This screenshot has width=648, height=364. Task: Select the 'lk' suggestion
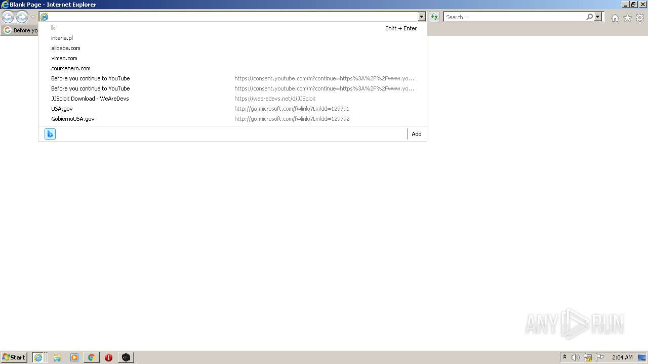[232, 28]
